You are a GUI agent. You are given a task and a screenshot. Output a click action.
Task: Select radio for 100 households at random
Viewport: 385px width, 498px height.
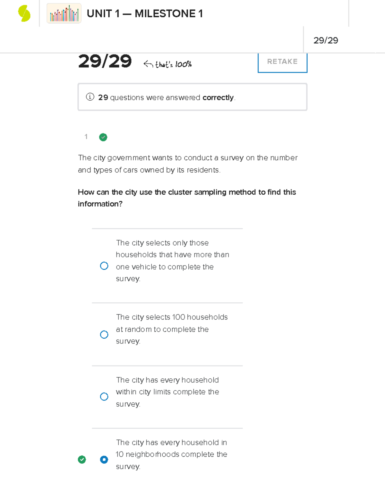(x=104, y=335)
